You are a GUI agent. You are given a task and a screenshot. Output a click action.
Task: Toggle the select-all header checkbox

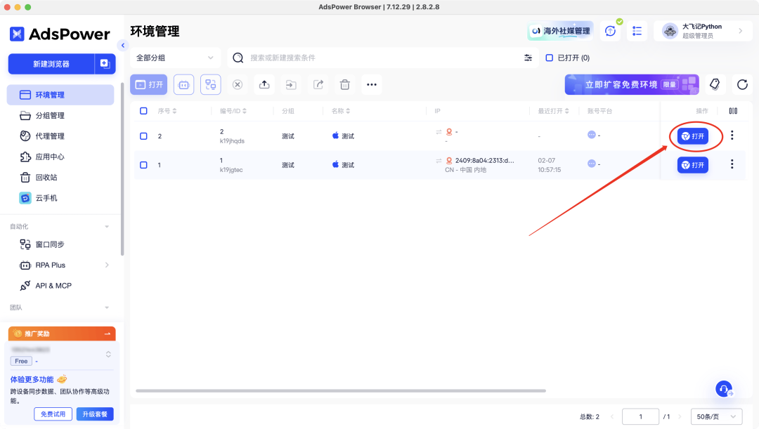[144, 111]
